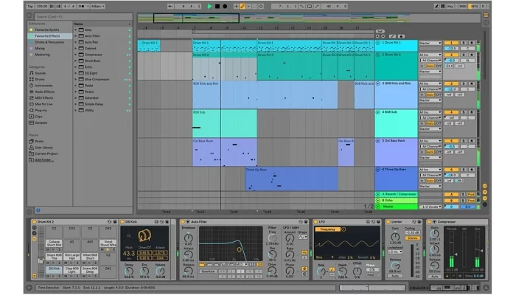
Task: Expand the Compressor folder
Action: click(76, 55)
